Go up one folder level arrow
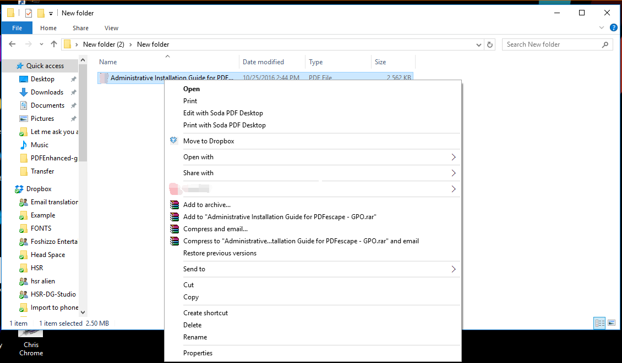The height and width of the screenshot is (363, 622). point(54,44)
